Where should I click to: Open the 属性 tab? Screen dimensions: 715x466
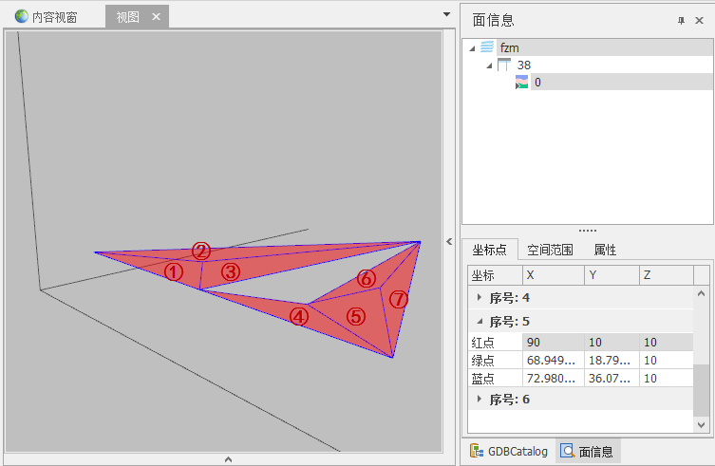605,250
